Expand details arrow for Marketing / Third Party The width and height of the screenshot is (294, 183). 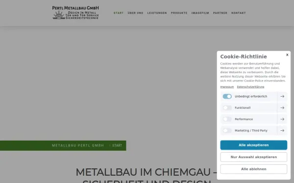click(x=282, y=130)
